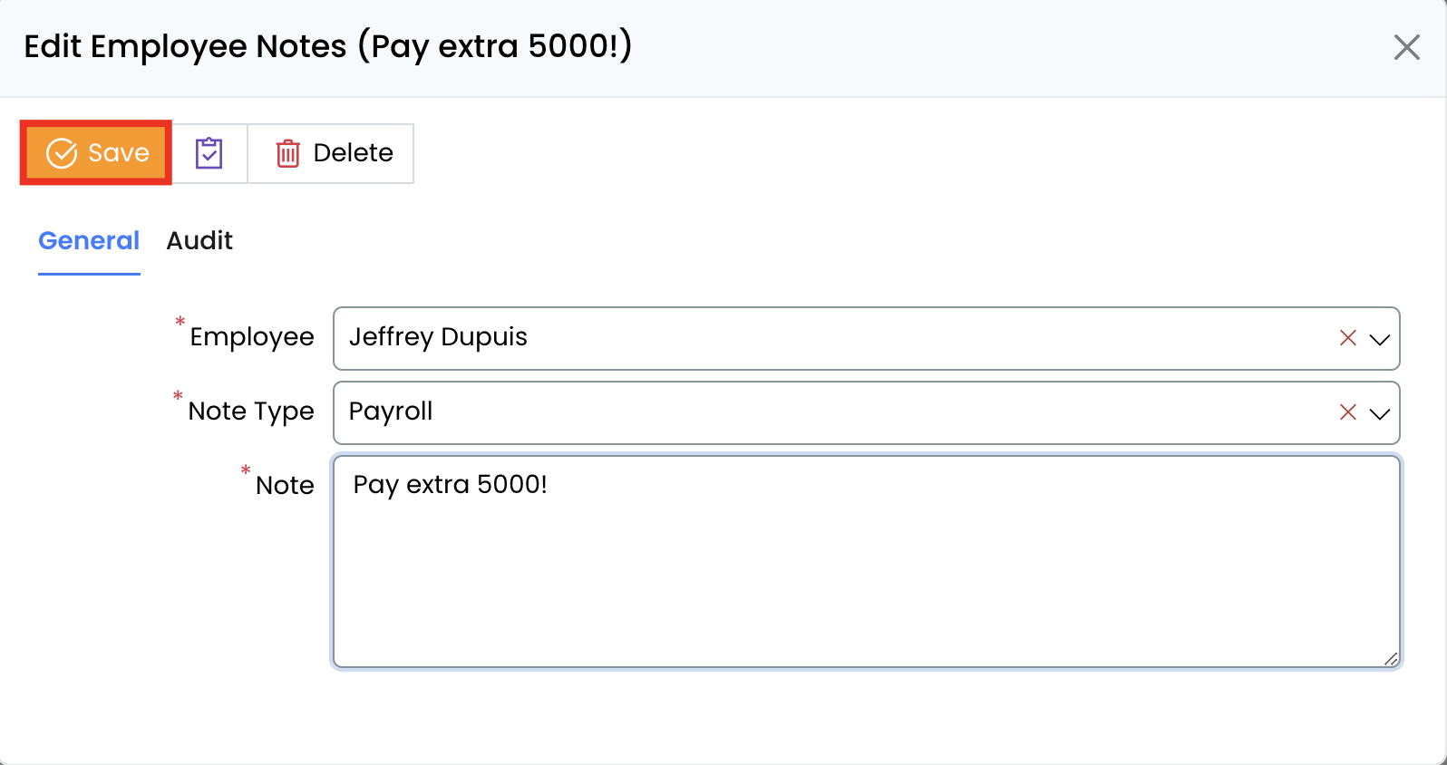
Task: Clear the Jeffrey Dupuis employee selection
Action: pos(1347,338)
